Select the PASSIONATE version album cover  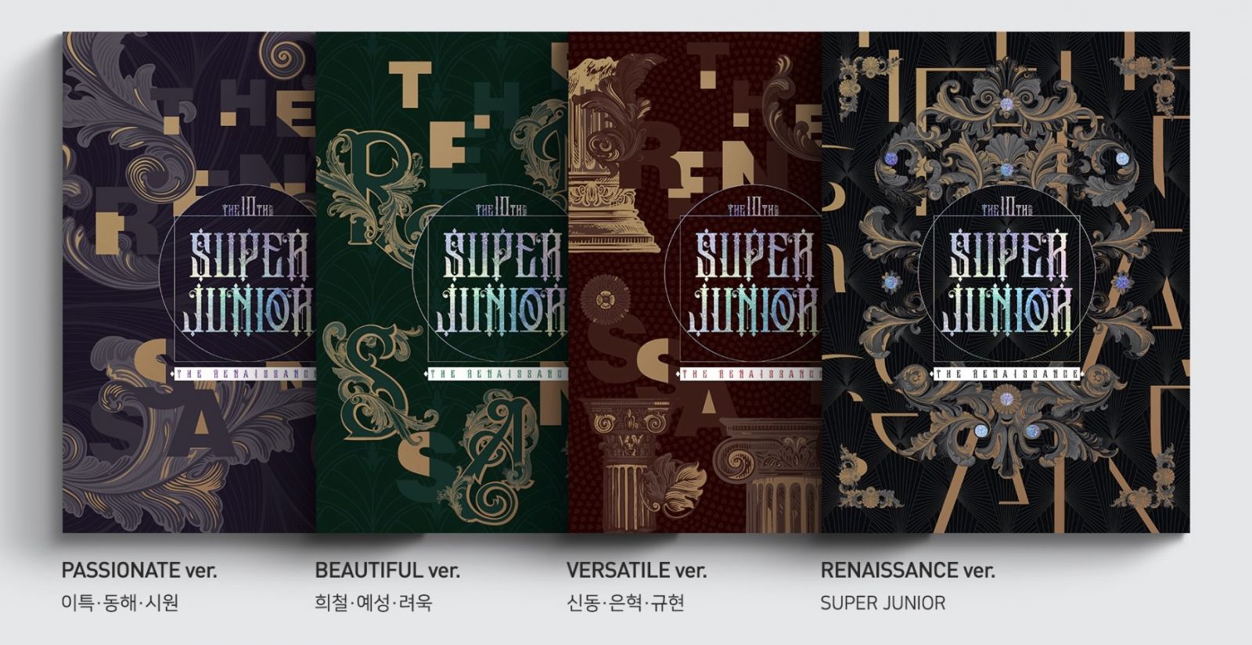pyautogui.click(x=189, y=282)
